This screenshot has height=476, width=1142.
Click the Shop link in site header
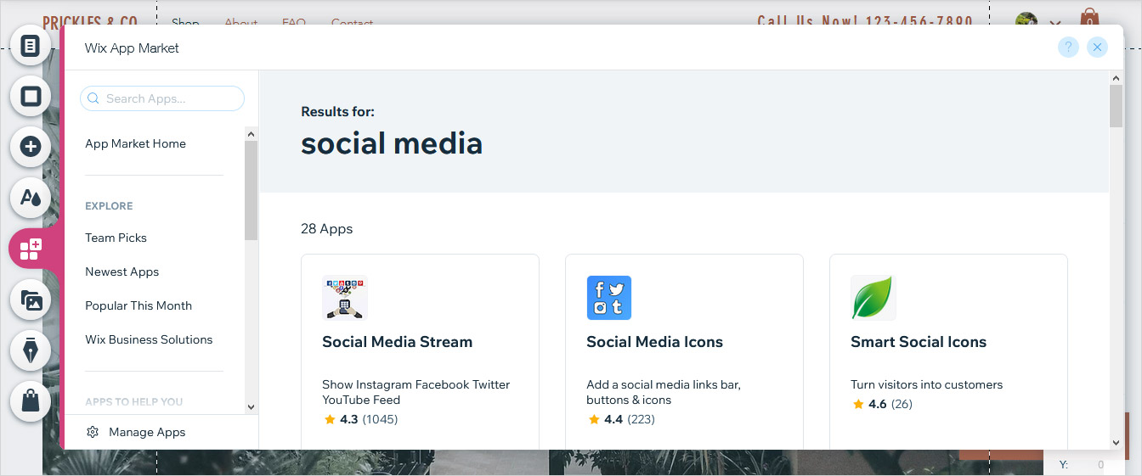pyautogui.click(x=185, y=23)
